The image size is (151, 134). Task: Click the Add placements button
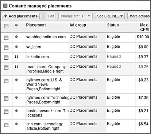(21, 16)
